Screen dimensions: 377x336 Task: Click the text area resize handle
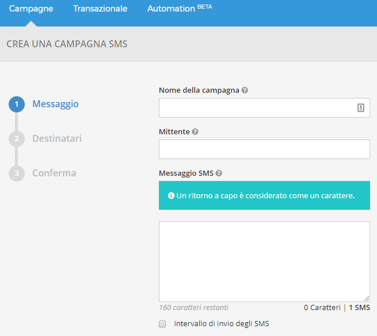coord(367,298)
